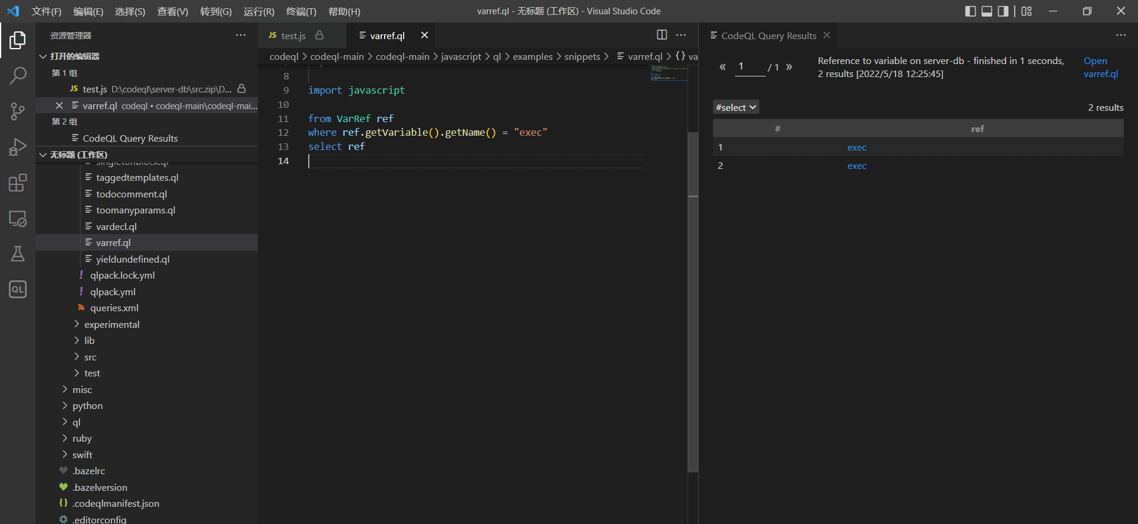
Task: Open the Search view in activity bar
Action: click(18, 75)
